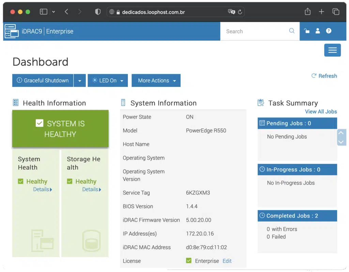Click the BIOS version 1.4.4
349x272 pixels.
(192, 206)
